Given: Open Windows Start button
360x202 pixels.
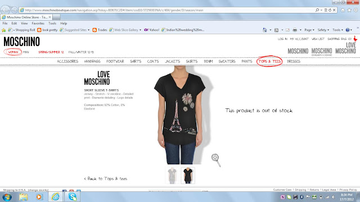Looking at the screenshot, I should [7, 197].
